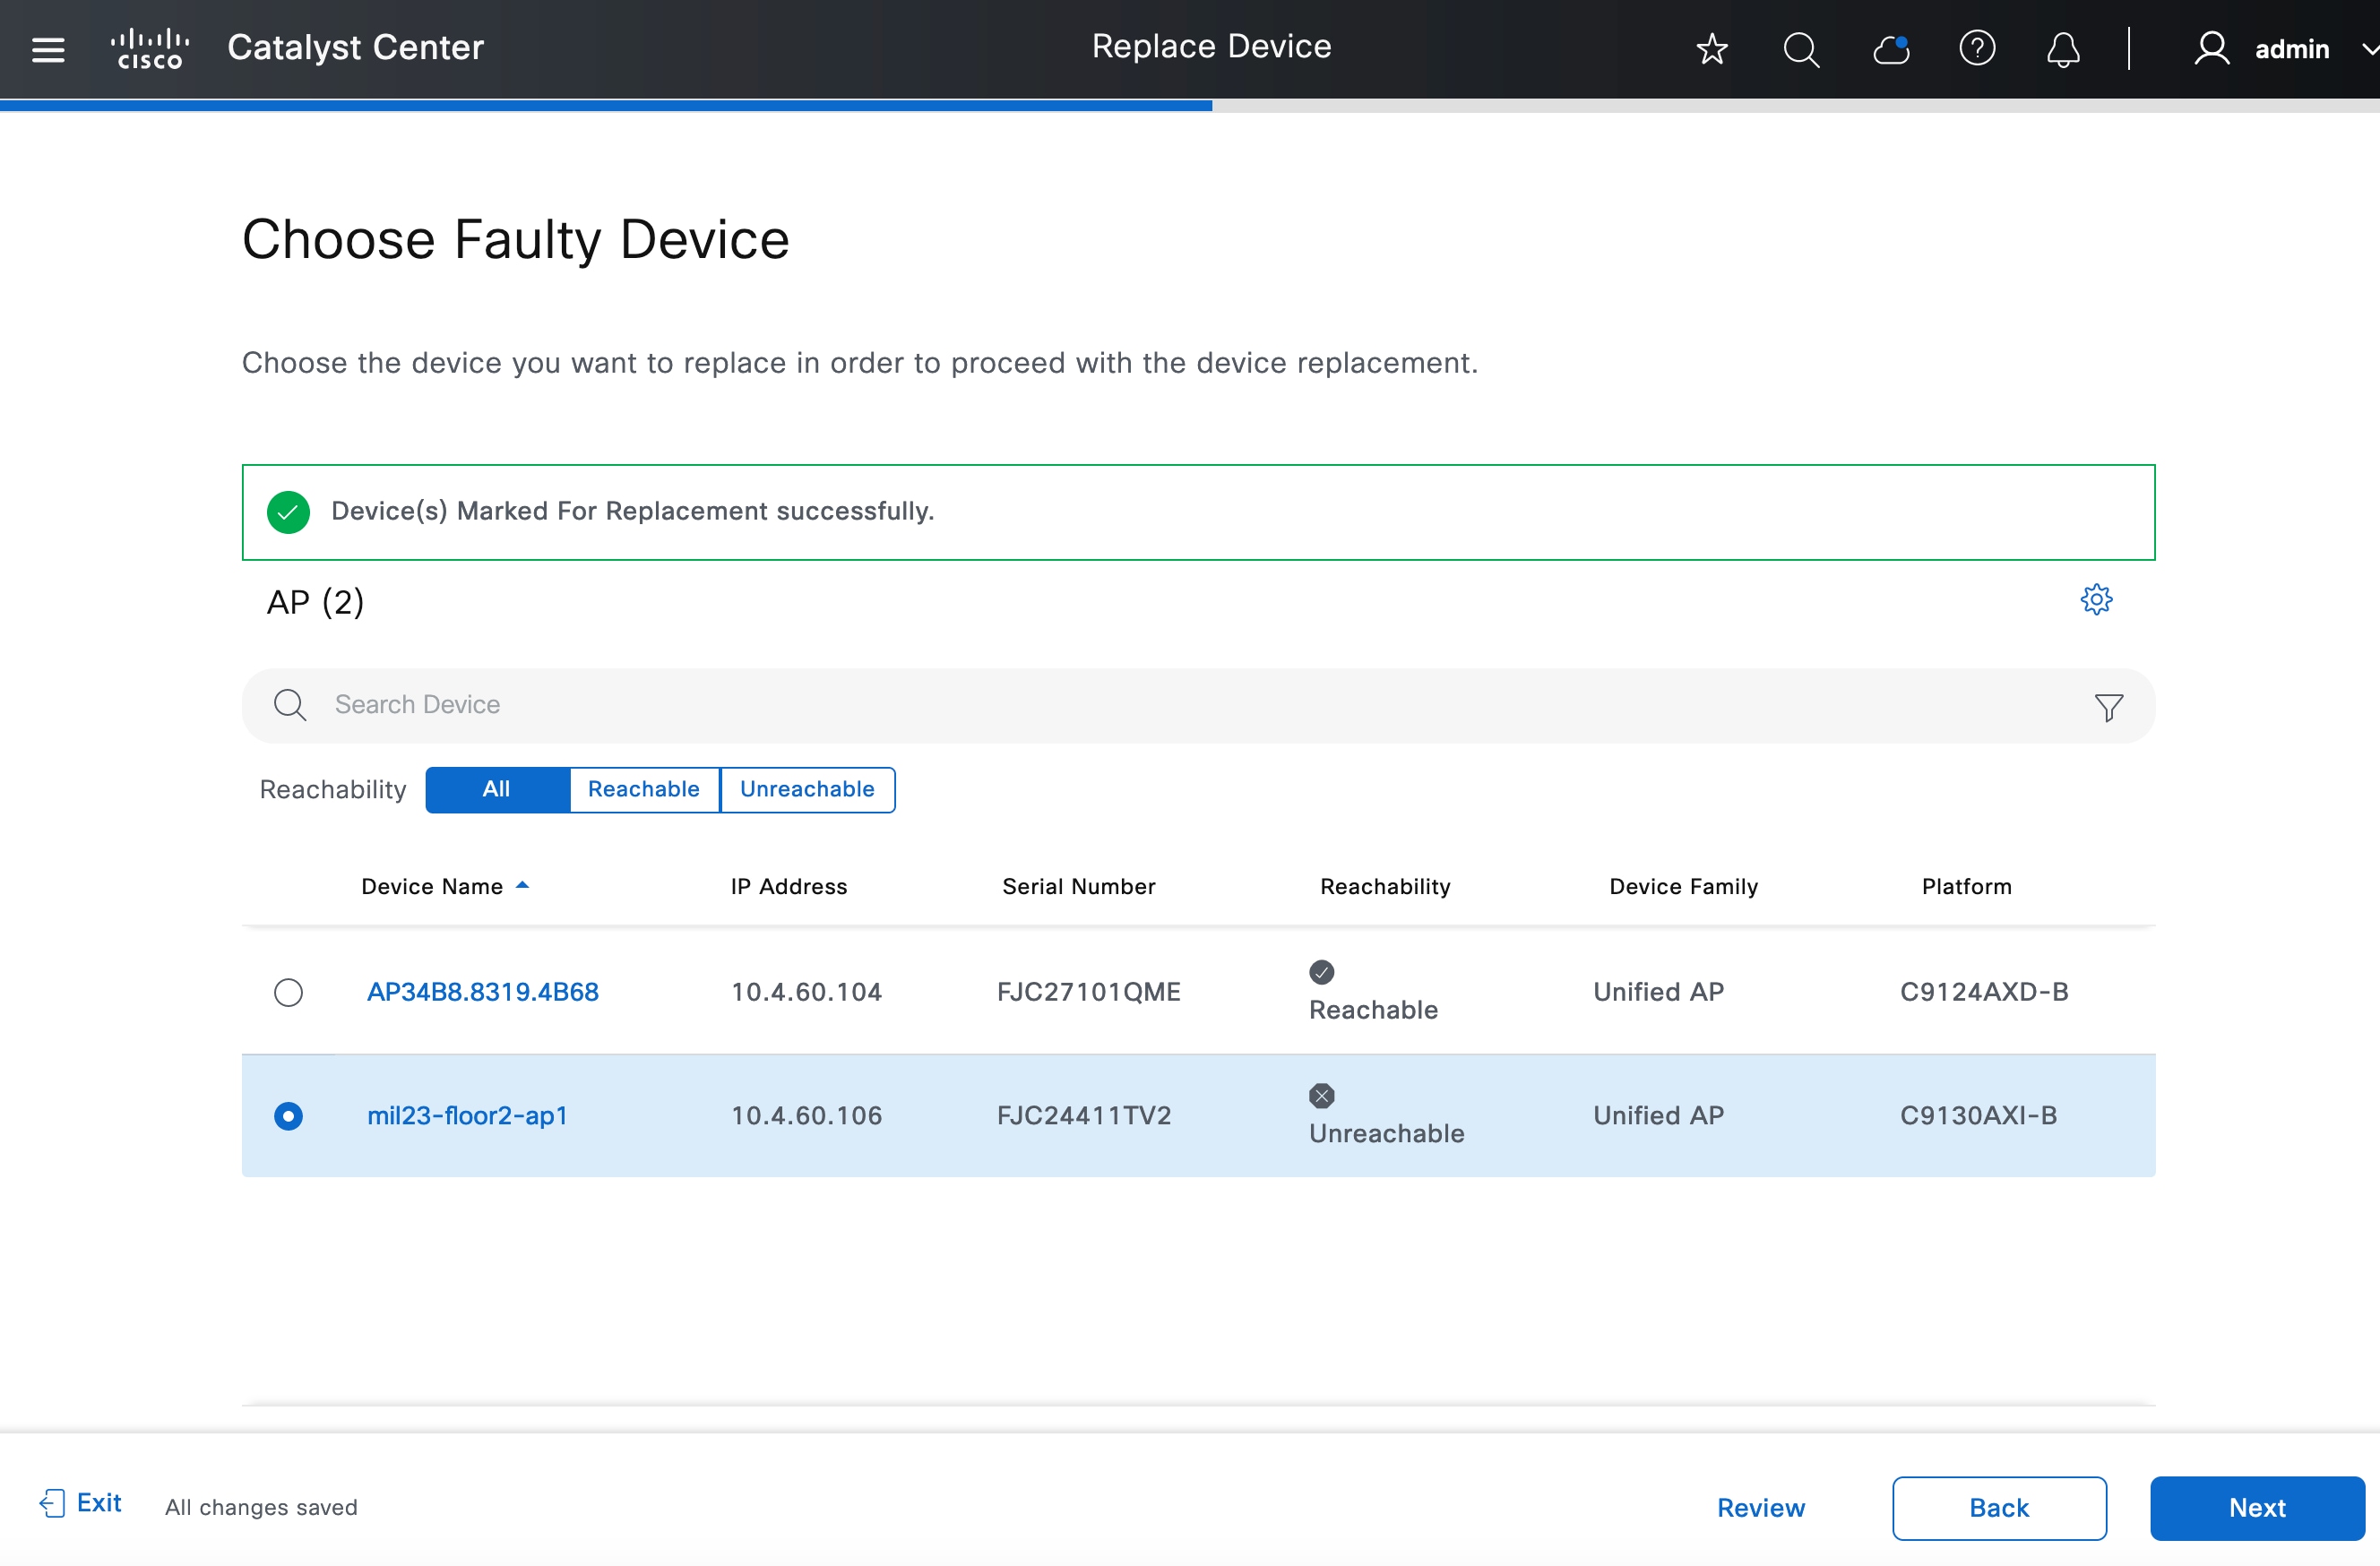Click the Next button

click(x=2256, y=1508)
